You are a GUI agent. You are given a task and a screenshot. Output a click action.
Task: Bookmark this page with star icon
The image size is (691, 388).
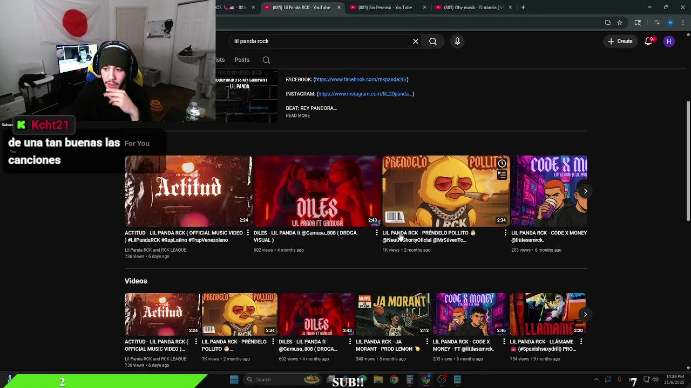pos(620,23)
